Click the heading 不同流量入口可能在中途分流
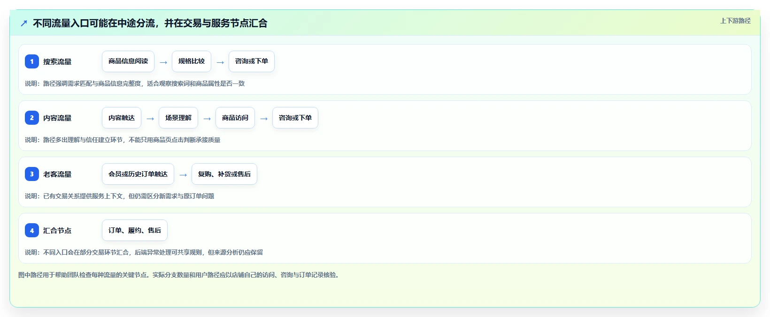The width and height of the screenshot is (770, 317). click(x=150, y=23)
